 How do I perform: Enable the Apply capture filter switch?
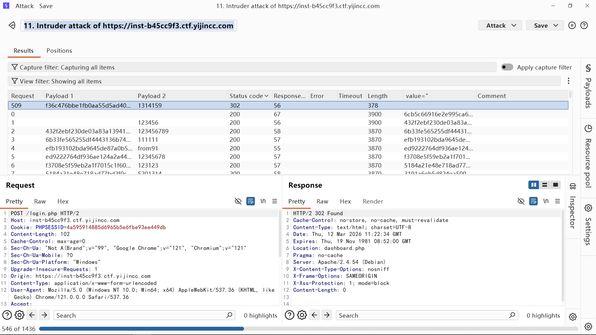point(507,67)
